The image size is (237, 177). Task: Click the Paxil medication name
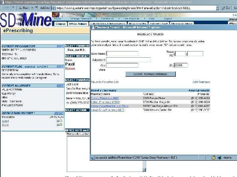coord(70,64)
